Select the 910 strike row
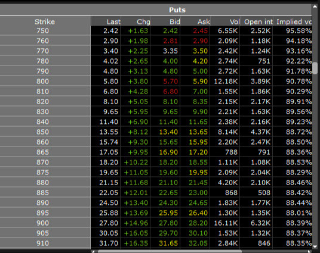This screenshot has height=253, width=320. pyautogui.click(x=156, y=243)
